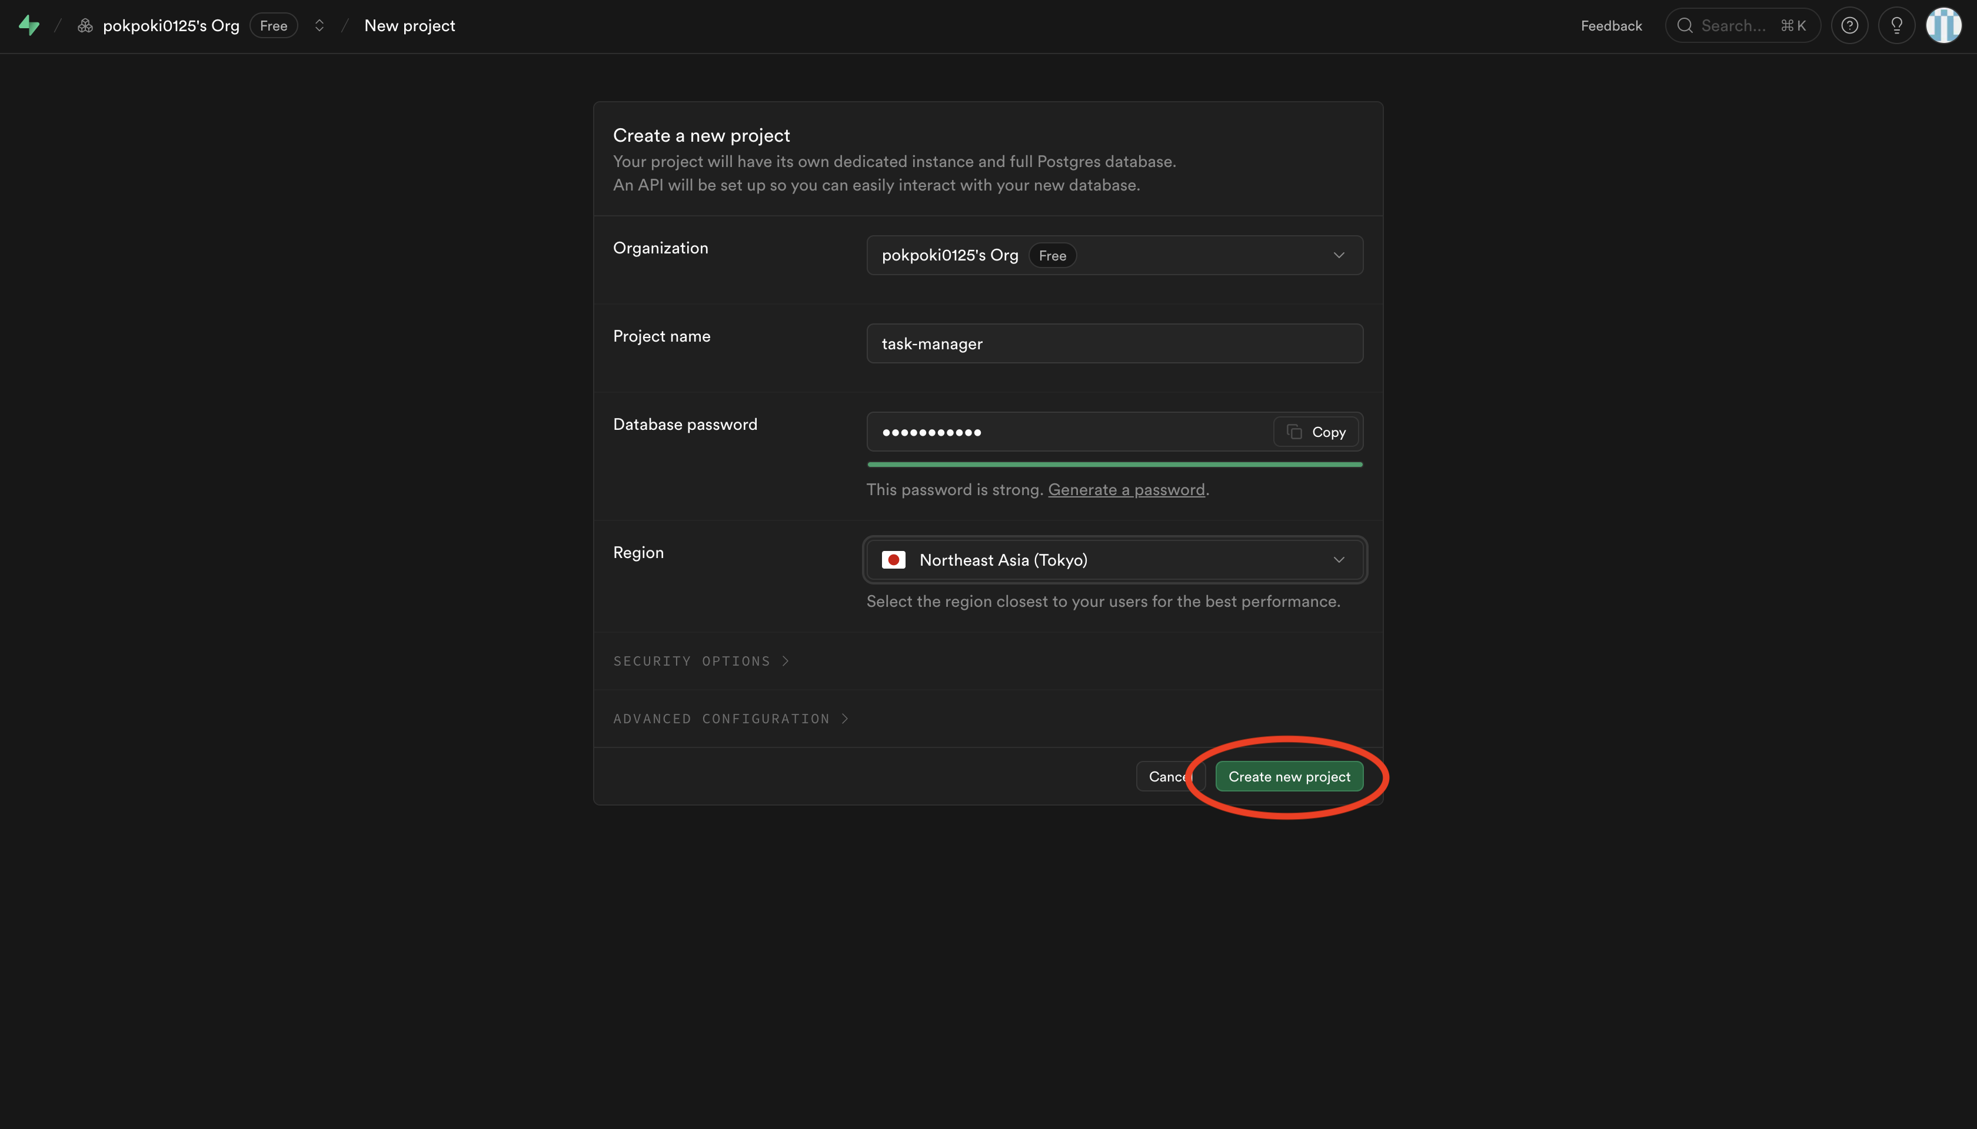
Task: Click Create new project button
Action: pyautogui.click(x=1289, y=776)
